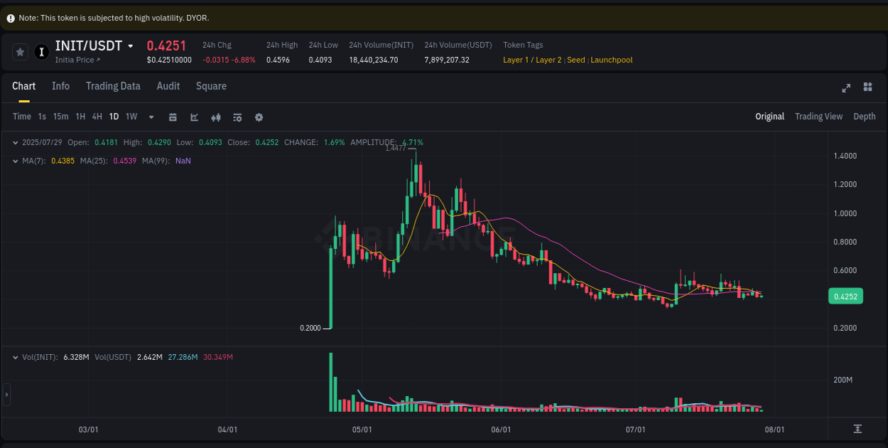Switch chart to Trading View
The image size is (888, 448).
click(x=818, y=116)
